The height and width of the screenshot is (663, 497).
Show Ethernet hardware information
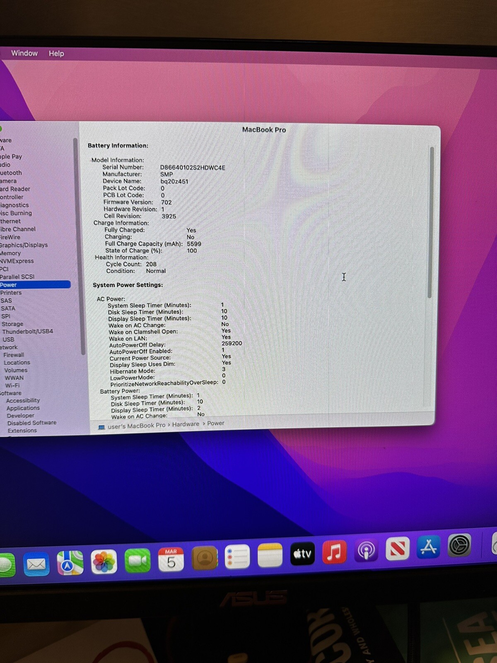[10, 221]
